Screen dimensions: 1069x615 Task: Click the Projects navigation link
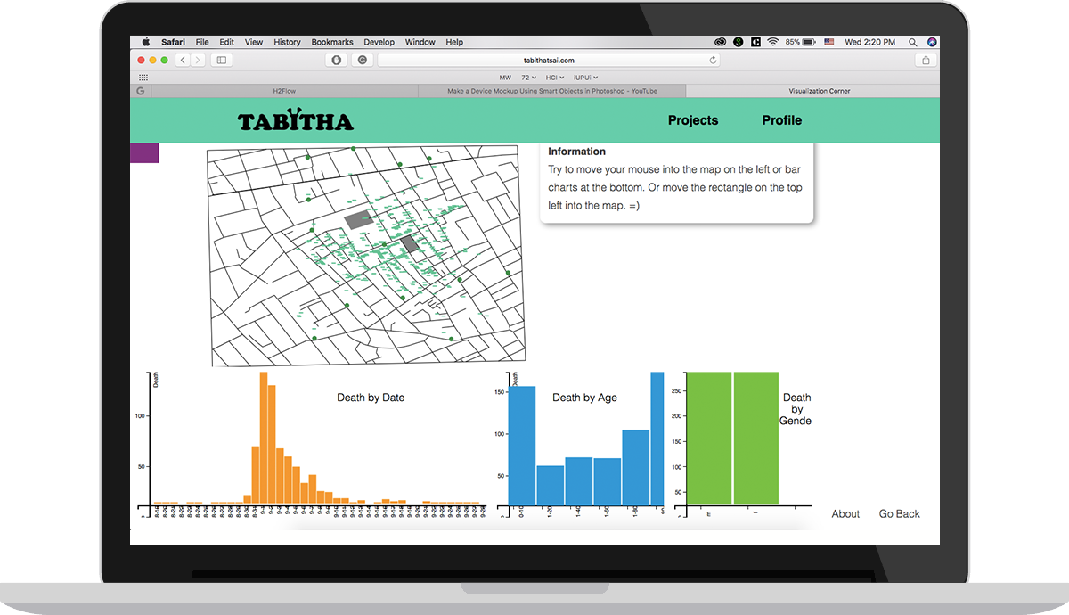click(x=693, y=119)
